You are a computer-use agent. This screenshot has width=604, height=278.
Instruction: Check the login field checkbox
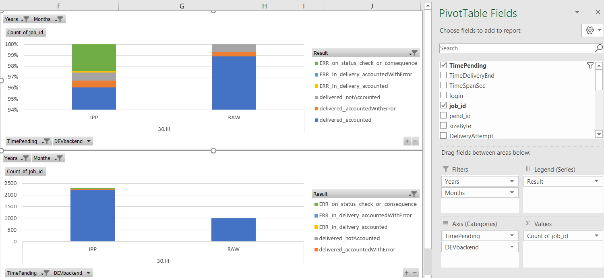(x=443, y=96)
